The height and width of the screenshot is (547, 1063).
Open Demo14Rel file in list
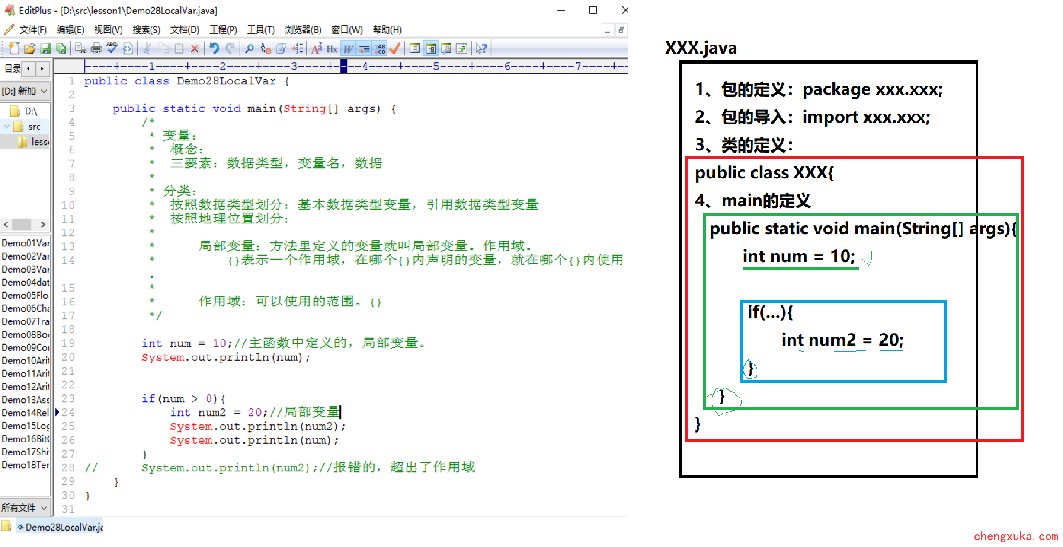tap(25, 413)
